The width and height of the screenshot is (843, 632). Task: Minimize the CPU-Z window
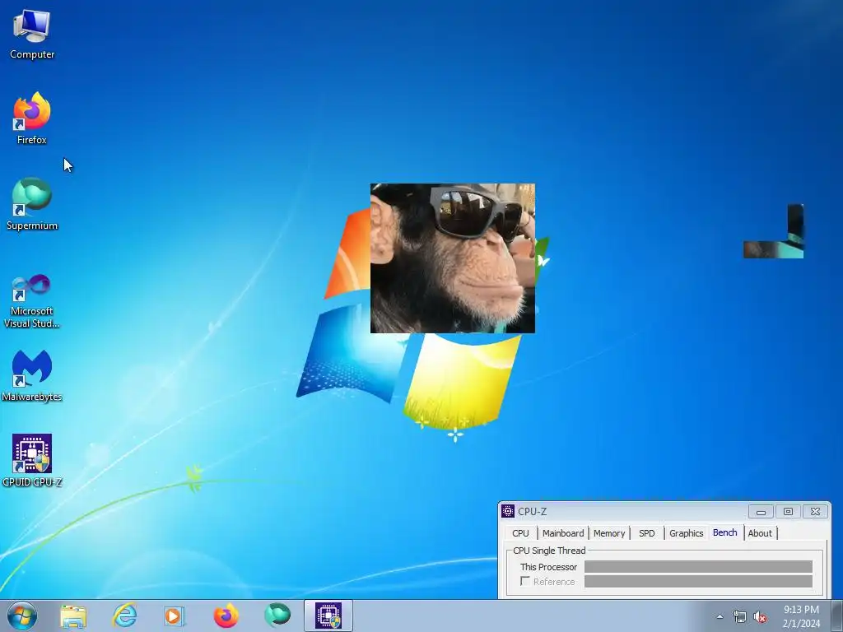[761, 512]
